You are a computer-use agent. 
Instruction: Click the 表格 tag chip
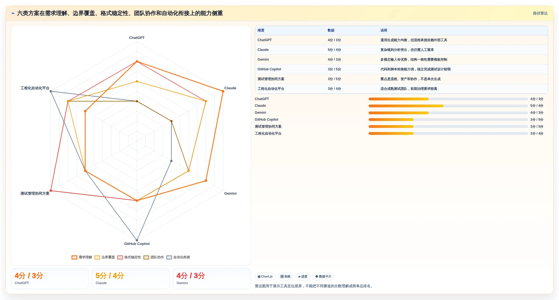(x=285, y=277)
